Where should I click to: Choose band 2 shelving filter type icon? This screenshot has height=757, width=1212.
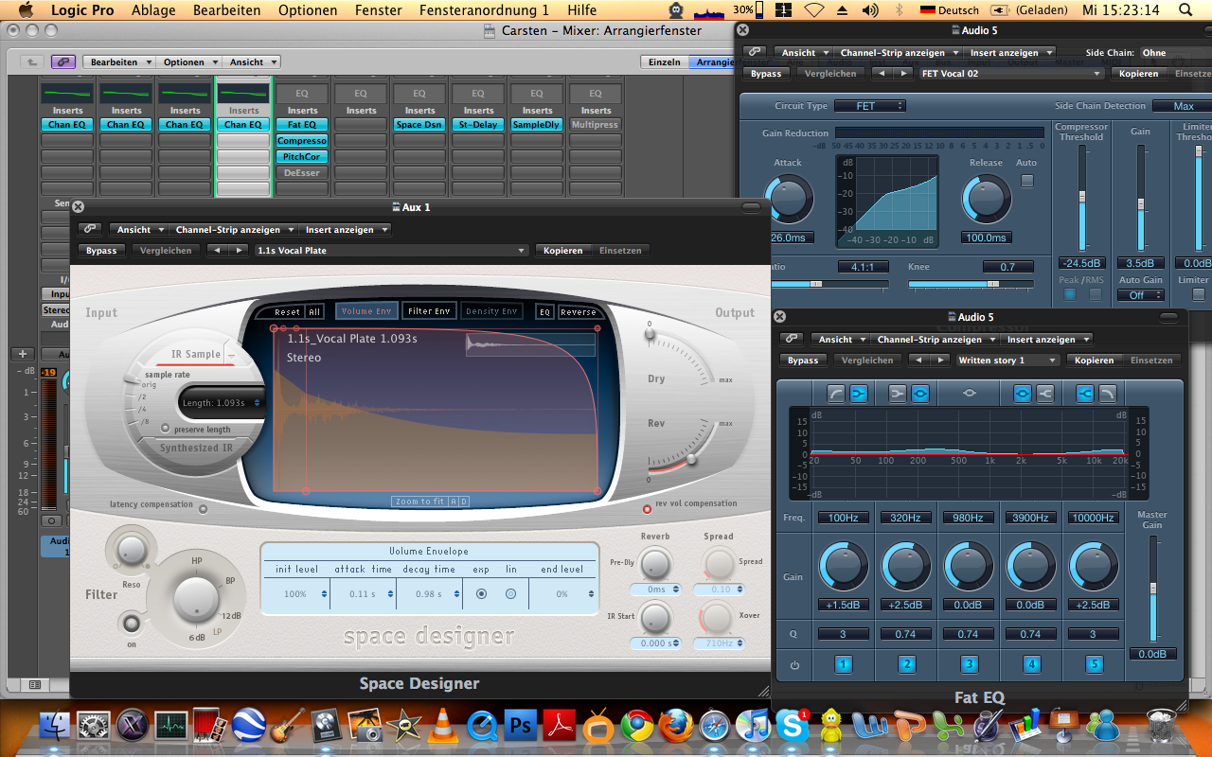[898, 393]
